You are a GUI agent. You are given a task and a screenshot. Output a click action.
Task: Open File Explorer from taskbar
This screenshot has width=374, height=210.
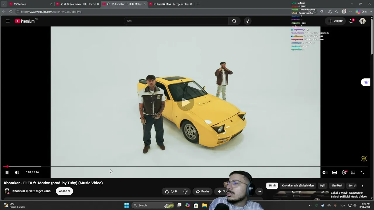pyautogui.click(x=205, y=205)
